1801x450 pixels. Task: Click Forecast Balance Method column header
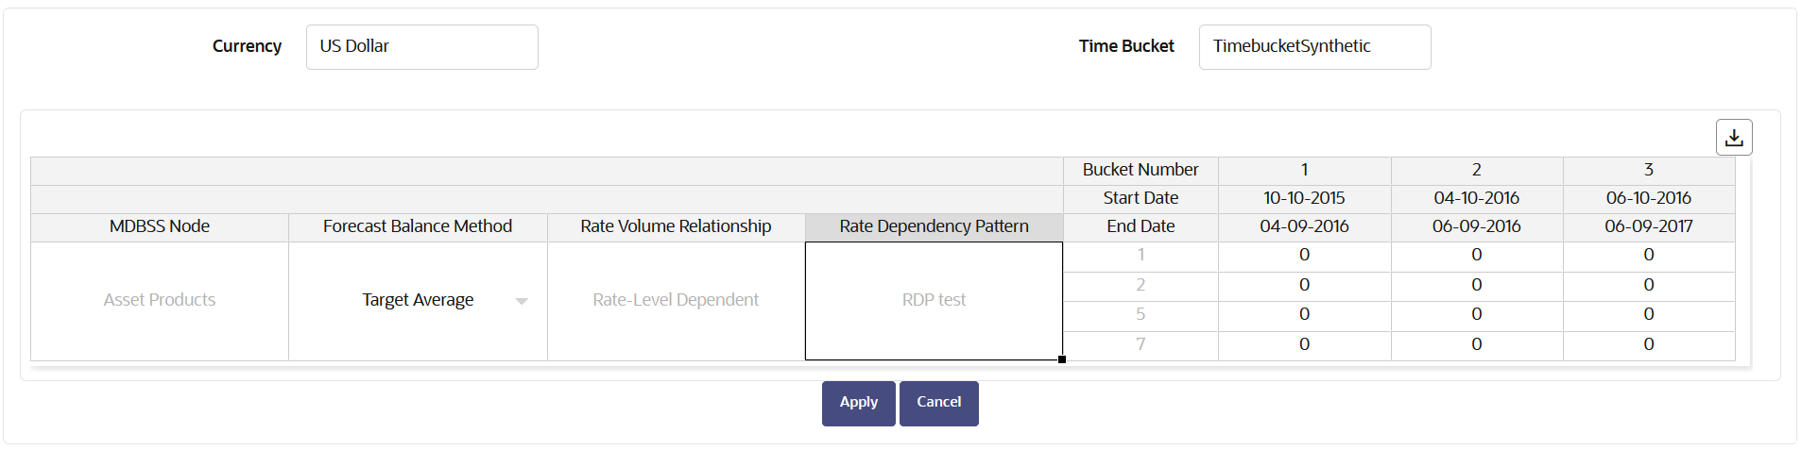point(418,226)
